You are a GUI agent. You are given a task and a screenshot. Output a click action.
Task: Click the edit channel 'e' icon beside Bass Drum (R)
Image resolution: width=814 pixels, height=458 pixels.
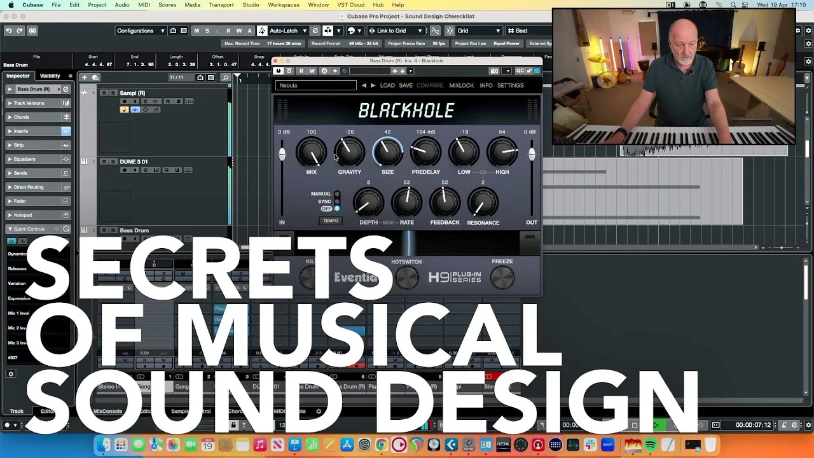[66, 89]
